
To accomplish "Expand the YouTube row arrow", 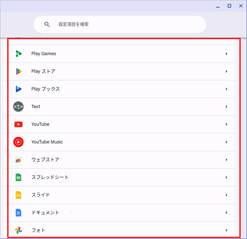I will pyautogui.click(x=226, y=124).
